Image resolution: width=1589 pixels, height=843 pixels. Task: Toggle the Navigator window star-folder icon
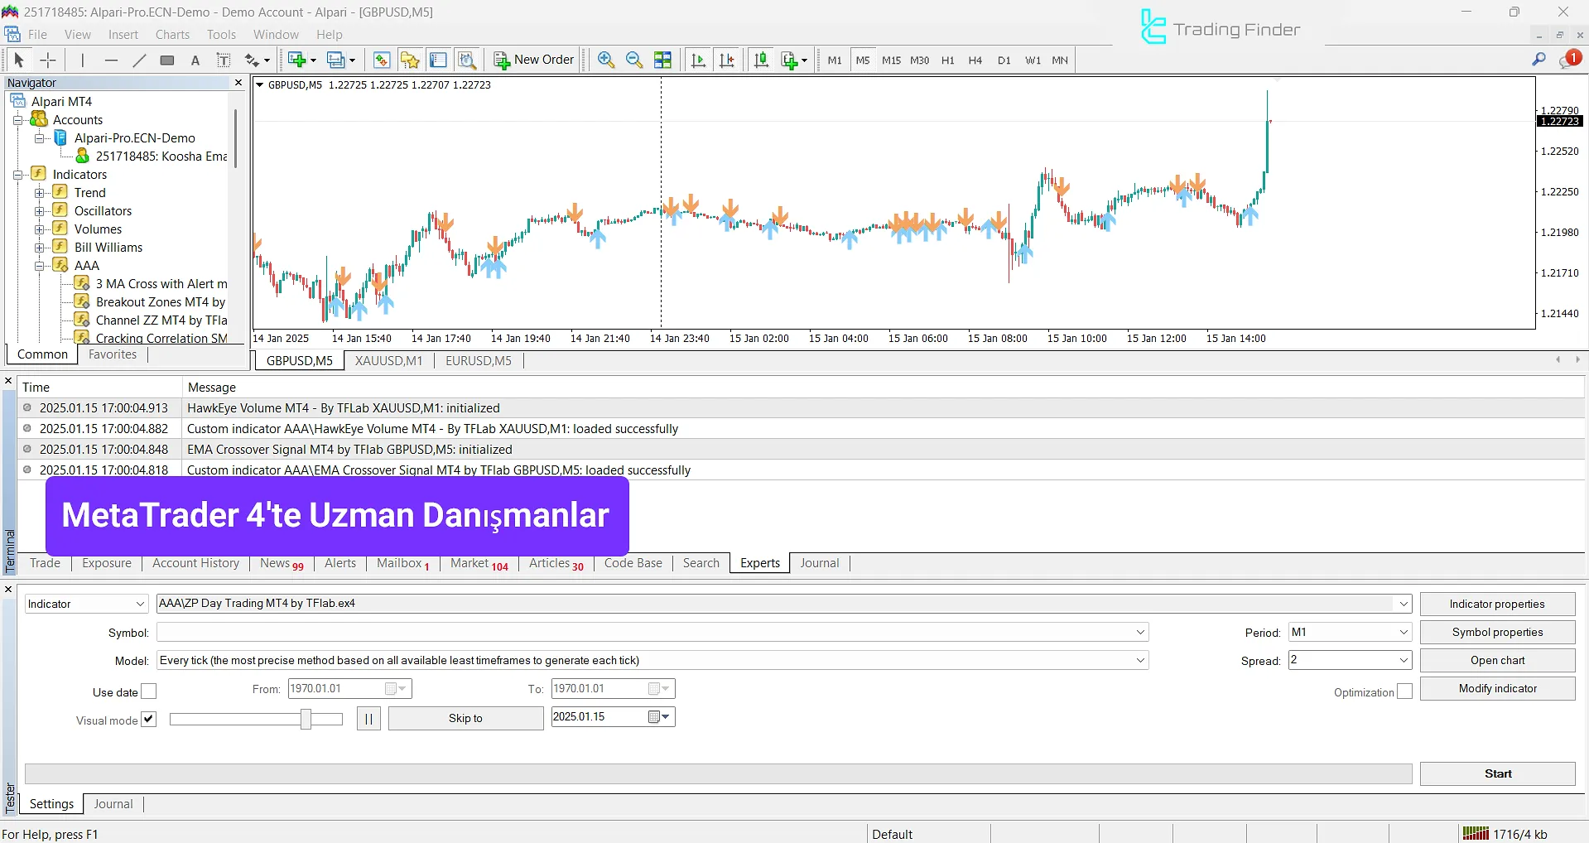(x=410, y=60)
